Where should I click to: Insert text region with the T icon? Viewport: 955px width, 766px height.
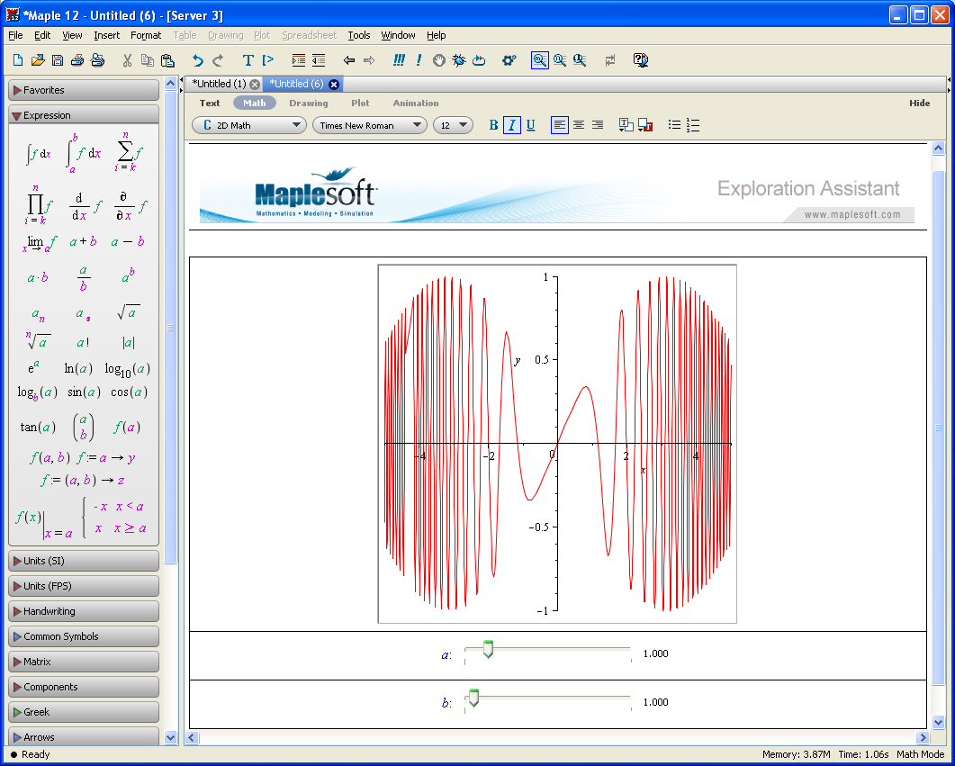coord(248,60)
